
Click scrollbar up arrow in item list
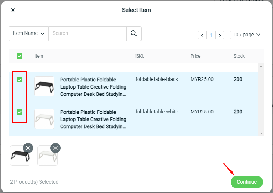(x=261, y=66)
